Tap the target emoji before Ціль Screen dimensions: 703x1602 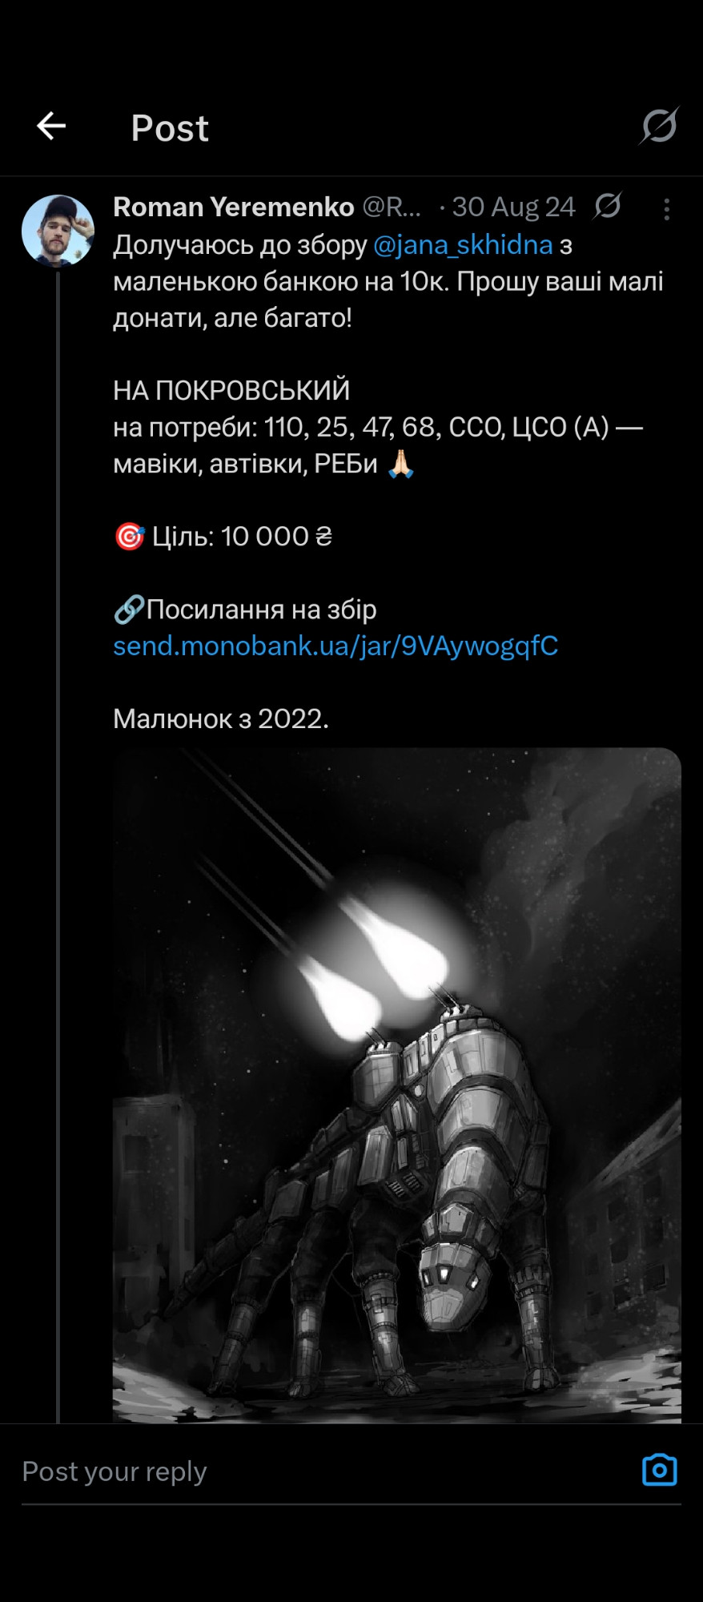click(129, 537)
